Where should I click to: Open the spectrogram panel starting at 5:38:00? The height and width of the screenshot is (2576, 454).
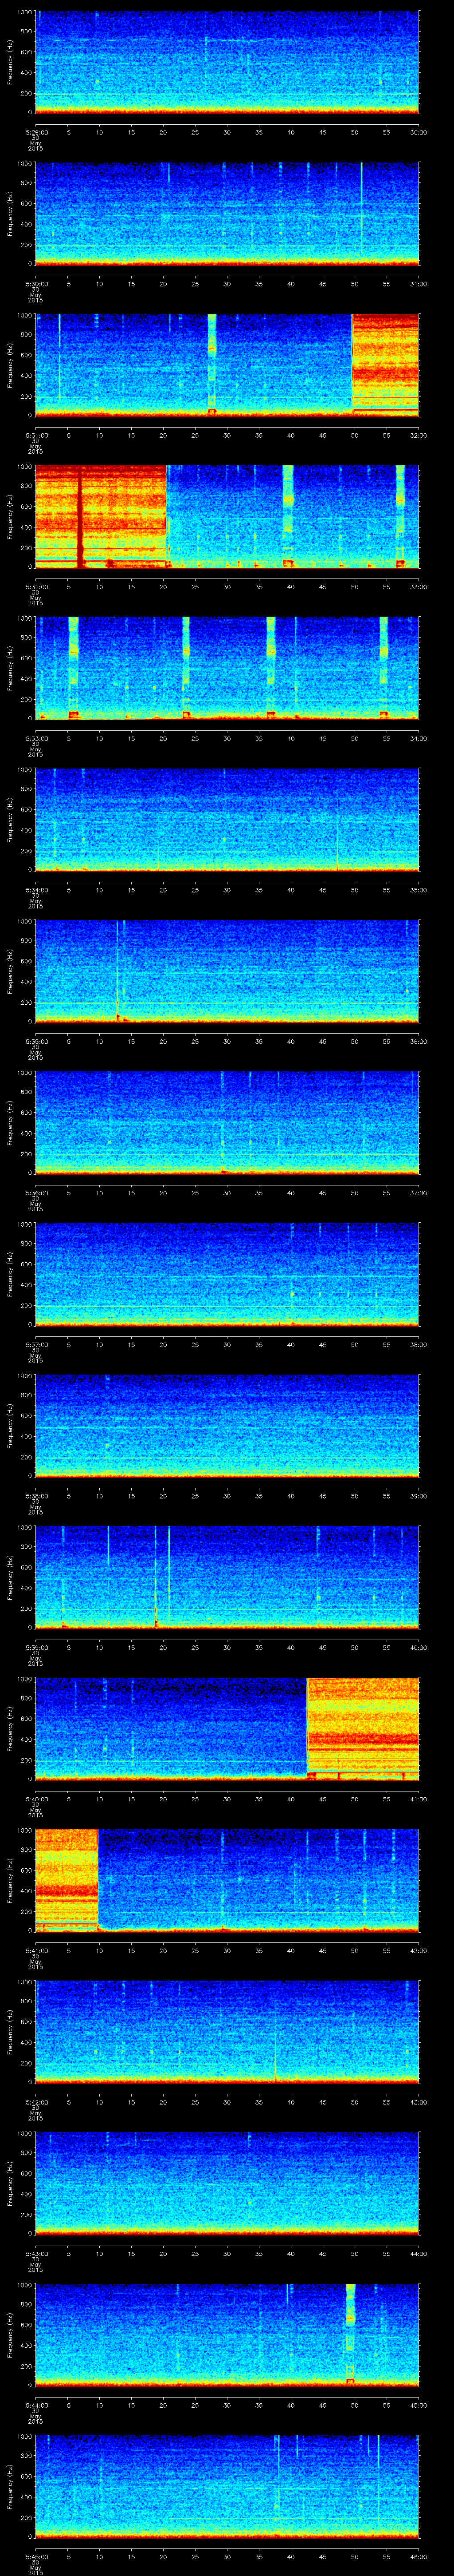click(227, 1426)
